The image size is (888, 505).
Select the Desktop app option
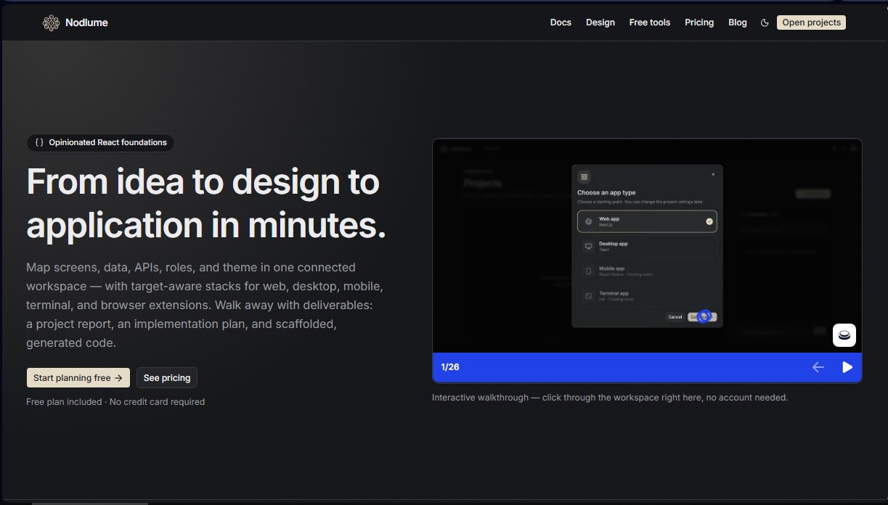click(647, 247)
